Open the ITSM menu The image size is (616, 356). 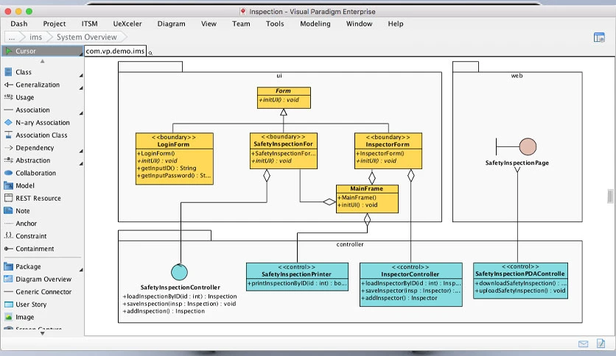pos(90,24)
